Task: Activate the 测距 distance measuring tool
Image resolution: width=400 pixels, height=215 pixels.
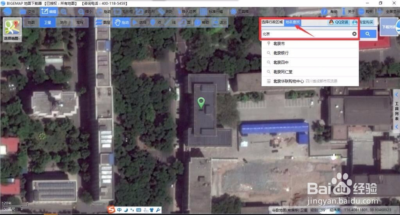Action: click(x=166, y=12)
